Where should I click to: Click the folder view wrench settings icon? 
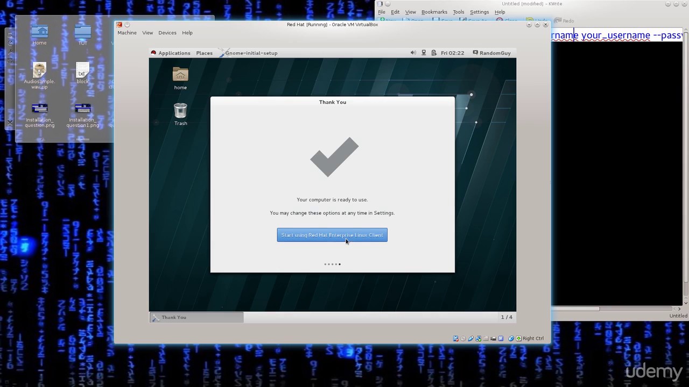[x=10, y=52]
